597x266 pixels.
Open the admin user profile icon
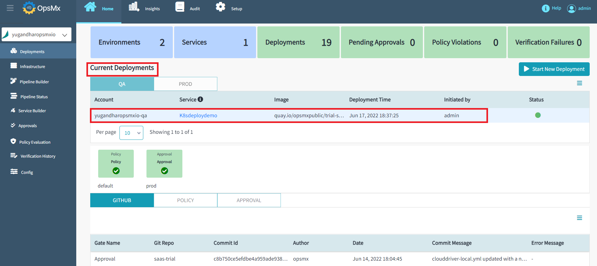point(571,9)
